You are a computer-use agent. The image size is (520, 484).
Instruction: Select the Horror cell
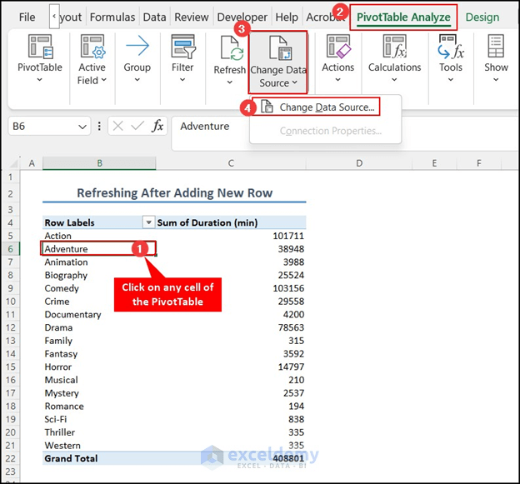pos(99,367)
